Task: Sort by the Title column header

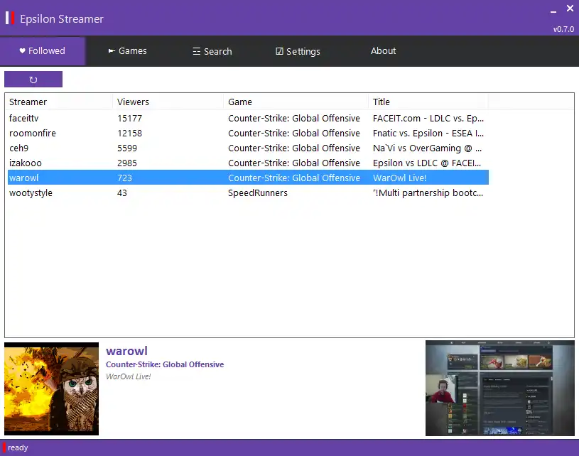Action: coord(428,102)
